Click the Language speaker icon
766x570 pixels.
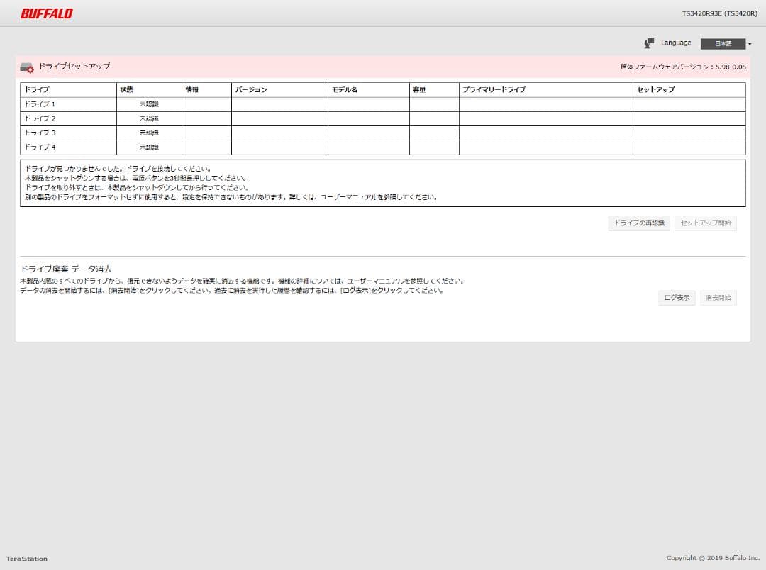pyautogui.click(x=648, y=43)
